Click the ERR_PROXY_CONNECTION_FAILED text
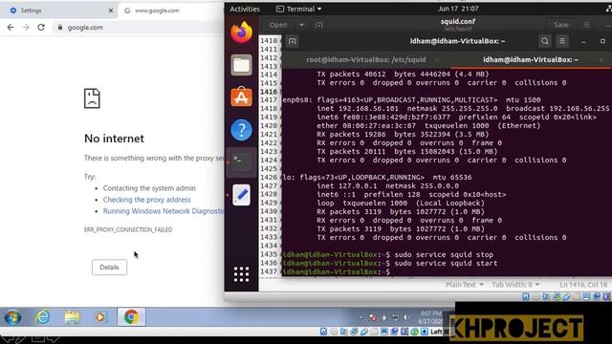612x344 pixels. coord(128,229)
